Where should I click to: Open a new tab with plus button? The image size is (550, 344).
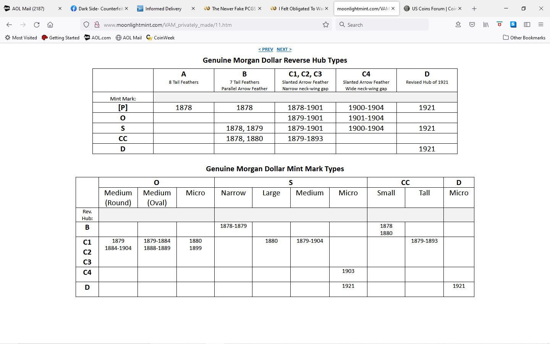474,8
